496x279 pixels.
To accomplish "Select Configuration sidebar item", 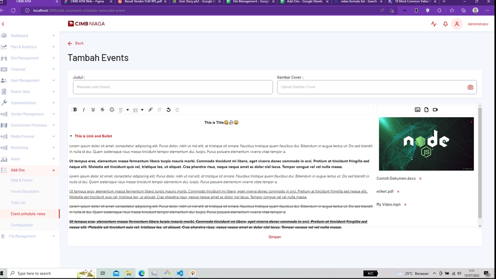I will pyautogui.click(x=22, y=225).
